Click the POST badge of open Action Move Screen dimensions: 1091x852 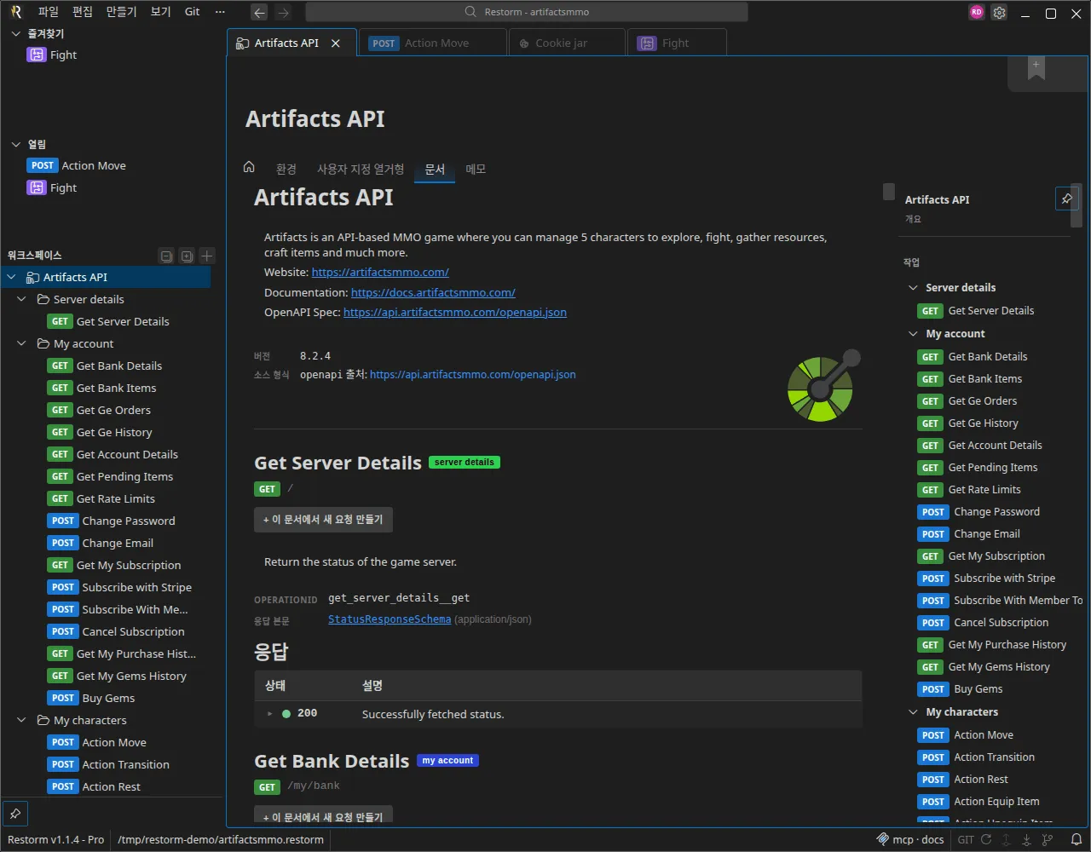(43, 165)
